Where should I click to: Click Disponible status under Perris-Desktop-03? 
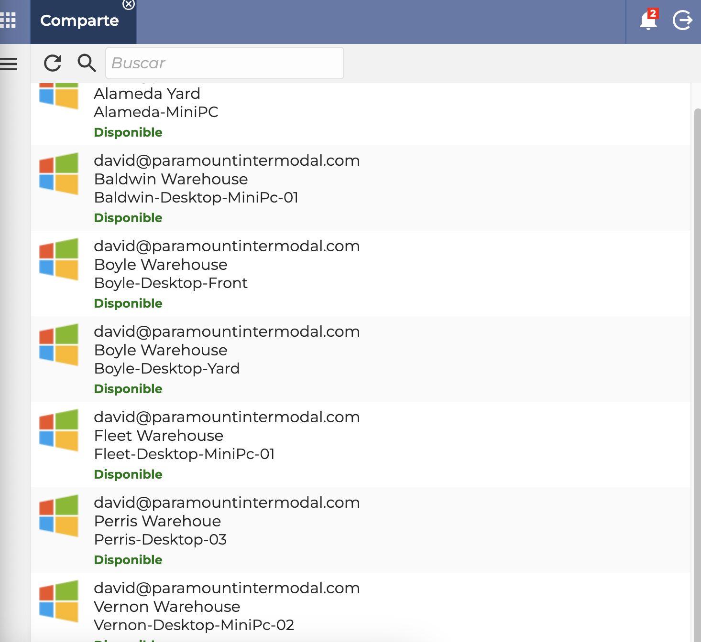(128, 560)
